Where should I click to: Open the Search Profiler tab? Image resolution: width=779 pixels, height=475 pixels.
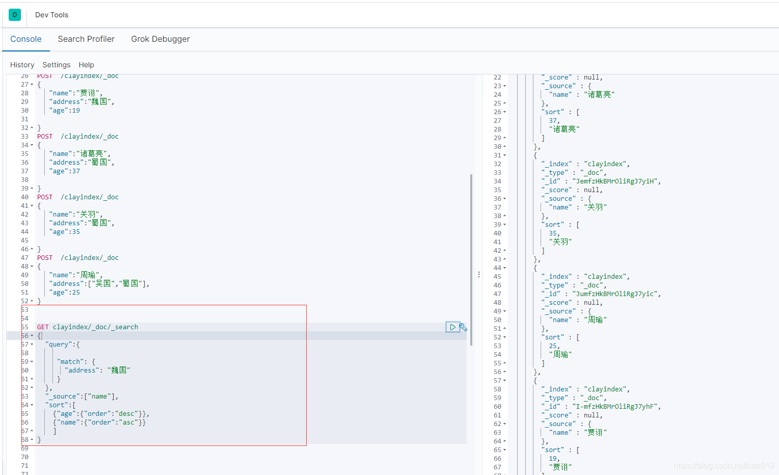point(86,39)
